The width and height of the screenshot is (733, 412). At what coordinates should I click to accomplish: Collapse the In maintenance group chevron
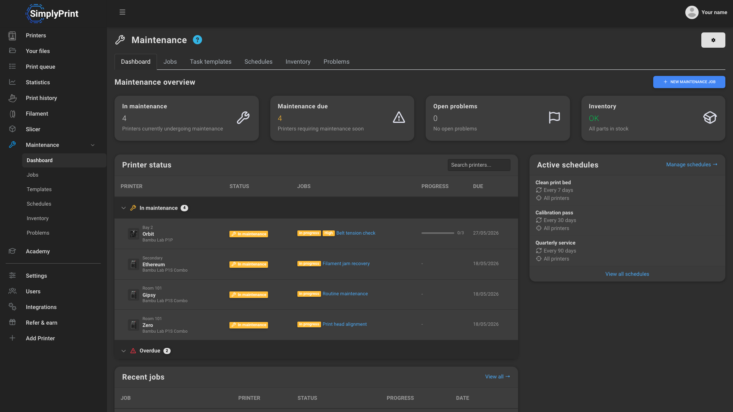(123, 208)
